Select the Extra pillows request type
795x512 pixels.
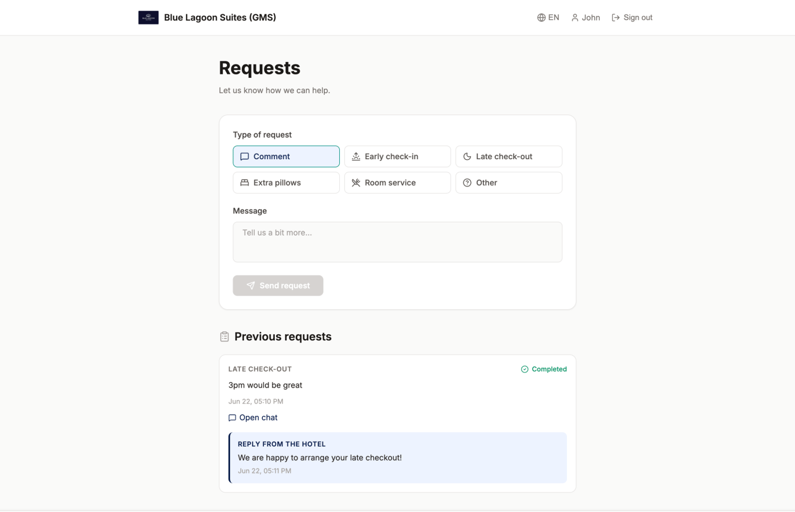[286, 183]
